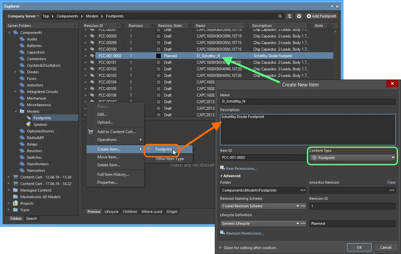Open Connectors folder
The image size is (401, 254).
[37, 59]
